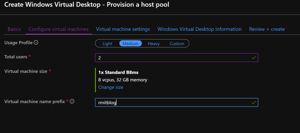Click the Provision a host pool title
The width and height of the screenshot is (300, 133).
(138, 5)
